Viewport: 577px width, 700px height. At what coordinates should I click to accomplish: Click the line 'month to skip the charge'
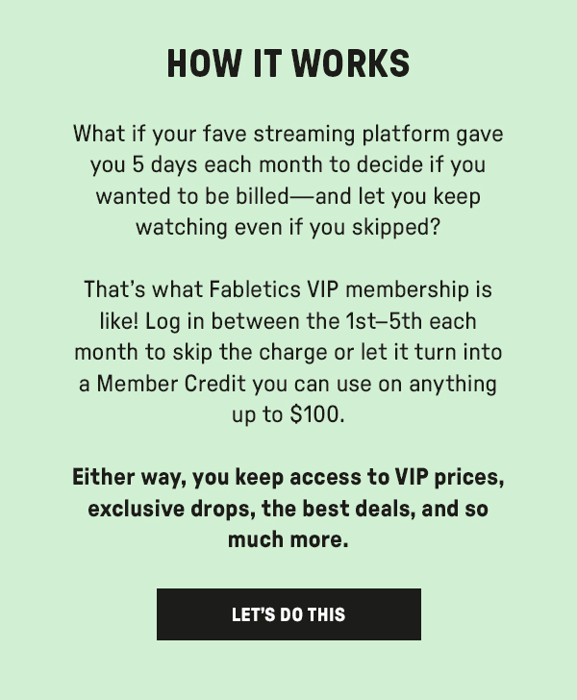[288, 352]
